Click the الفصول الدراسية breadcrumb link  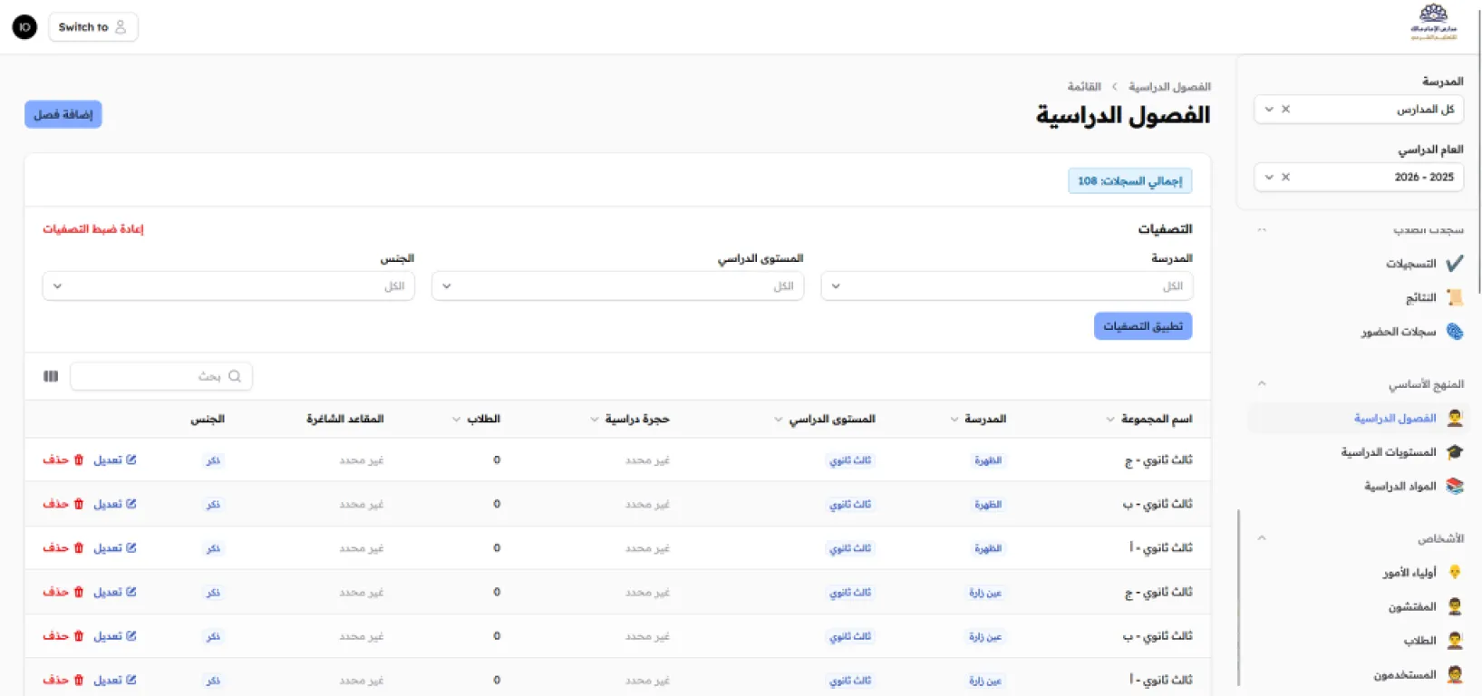pyautogui.click(x=1169, y=87)
